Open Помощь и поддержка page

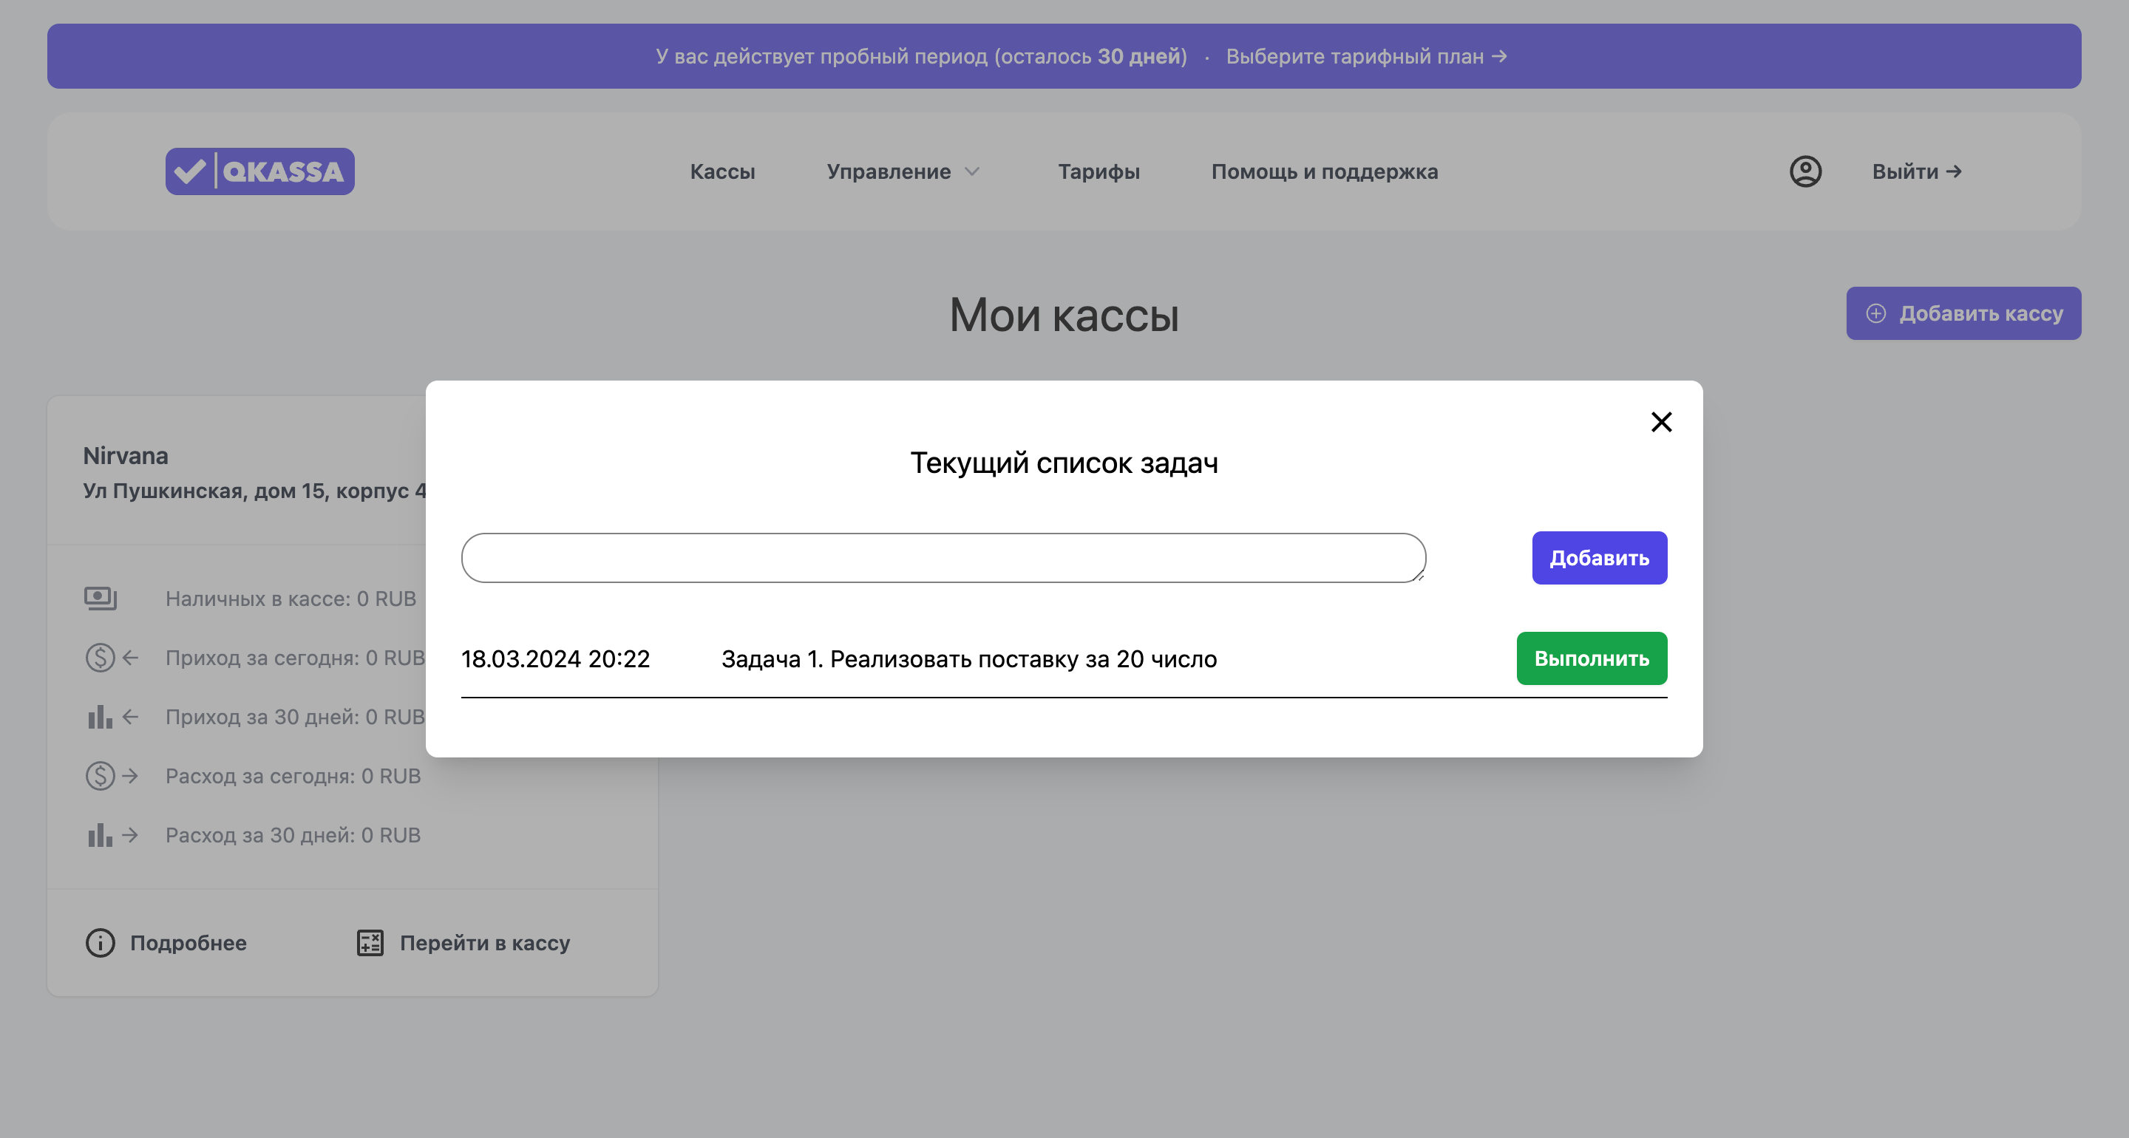(1324, 171)
